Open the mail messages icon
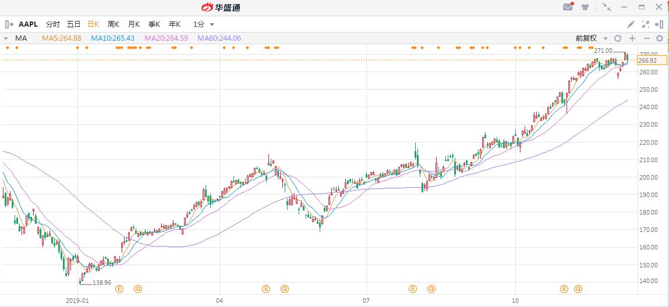The width and height of the screenshot is (669, 307). 568,7
